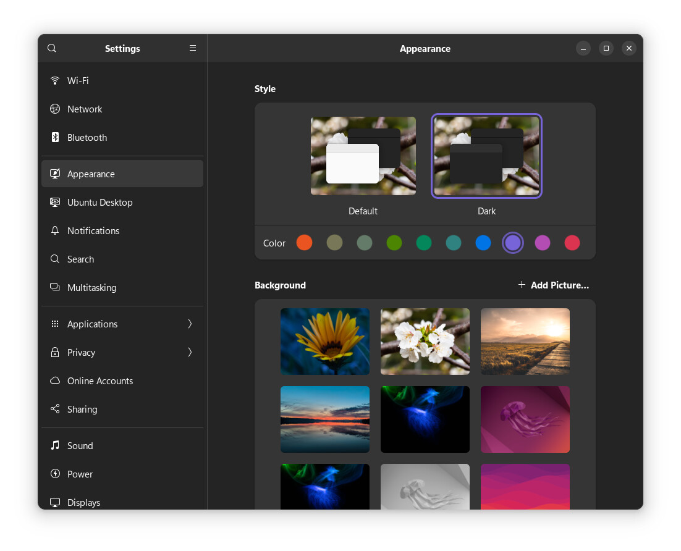Image resolution: width=681 pixels, height=551 pixels.
Task: Go to Sound settings
Action: click(122, 445)
